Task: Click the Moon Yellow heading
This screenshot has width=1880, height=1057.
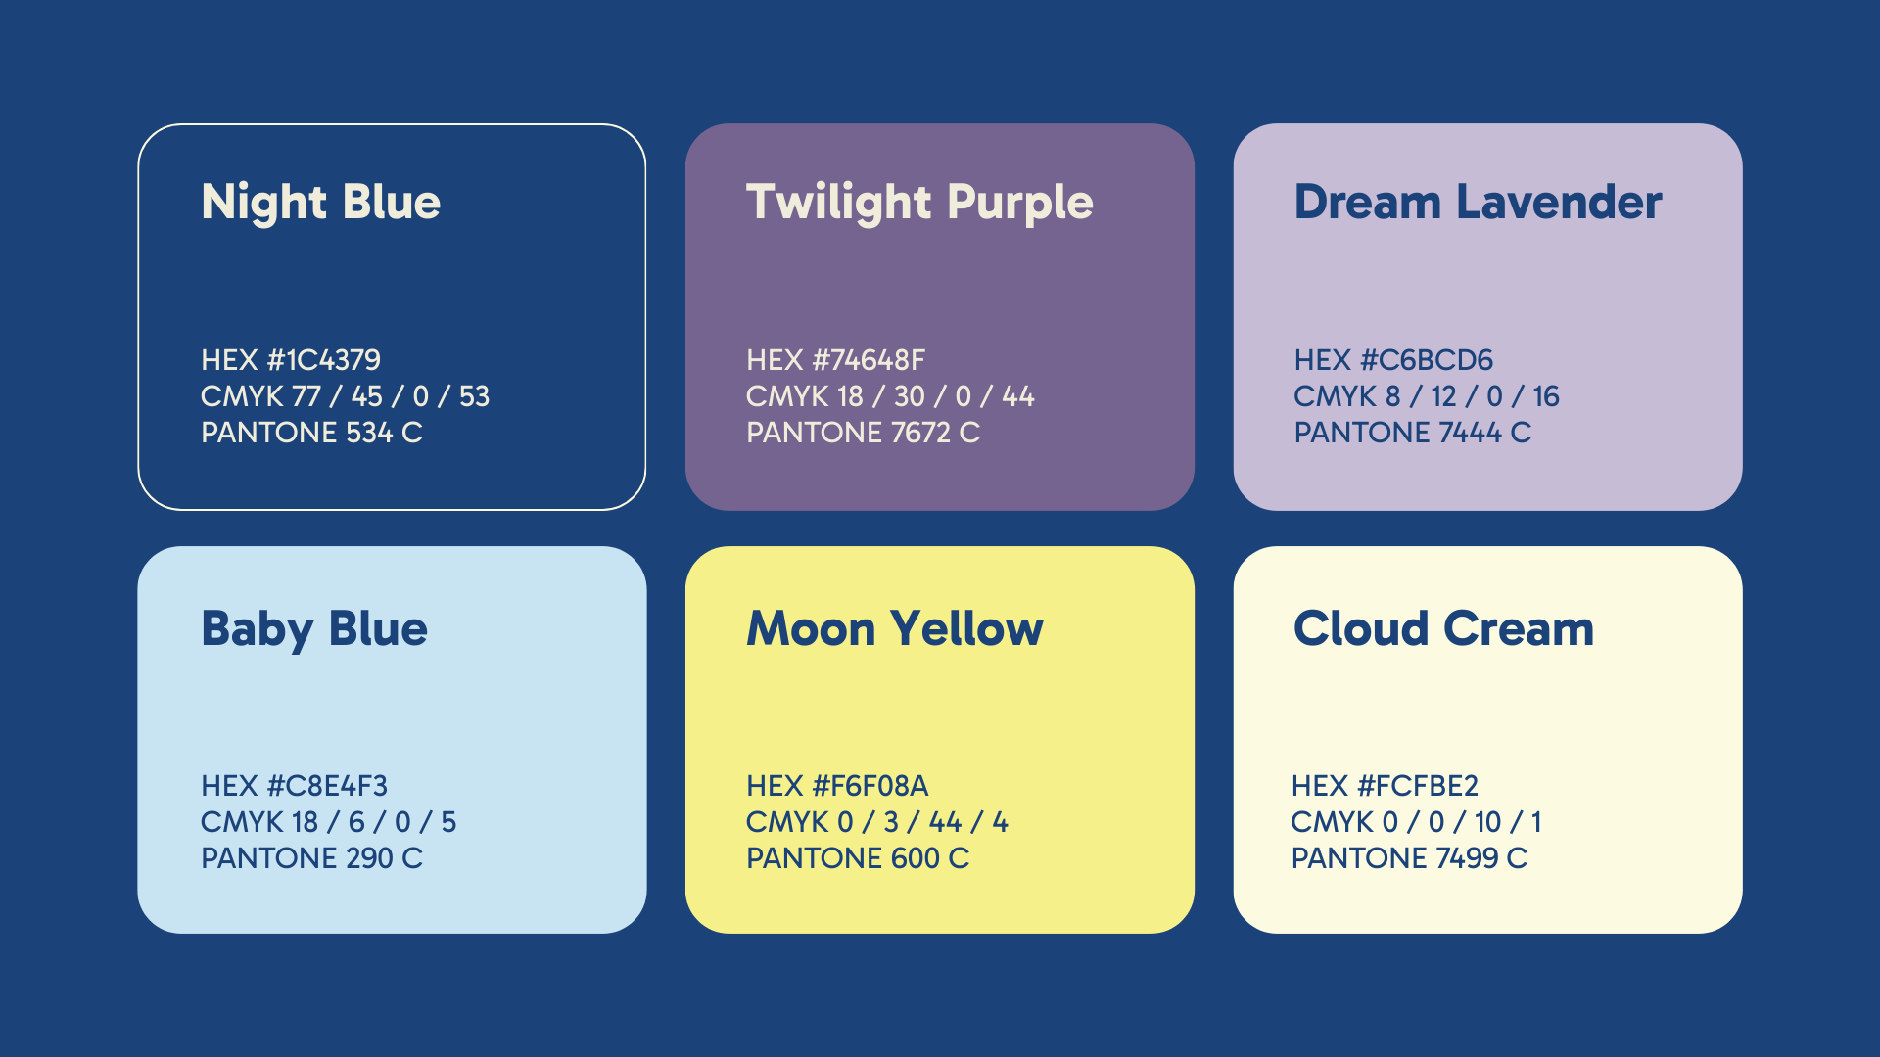Action: 895,627
